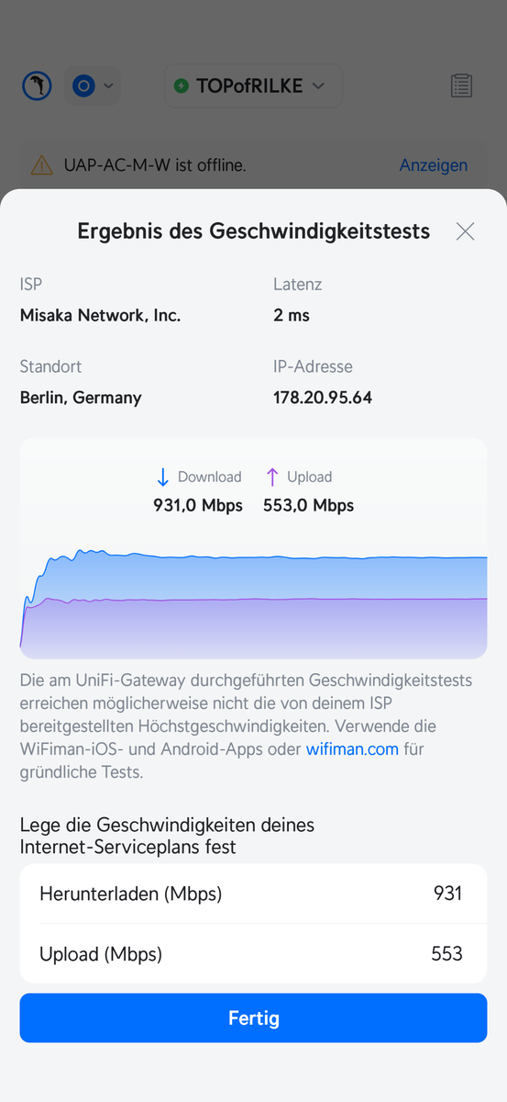Expand the blue circle application switcher
The width and height of the screenshot is (507, 1102).
pos(93,86)
